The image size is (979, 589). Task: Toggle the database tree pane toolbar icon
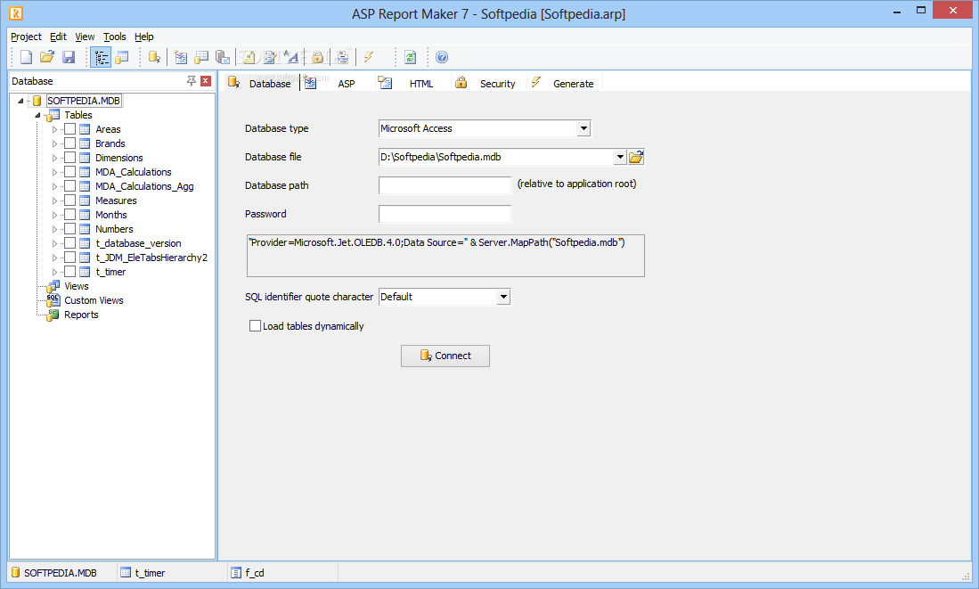(102, 57)
